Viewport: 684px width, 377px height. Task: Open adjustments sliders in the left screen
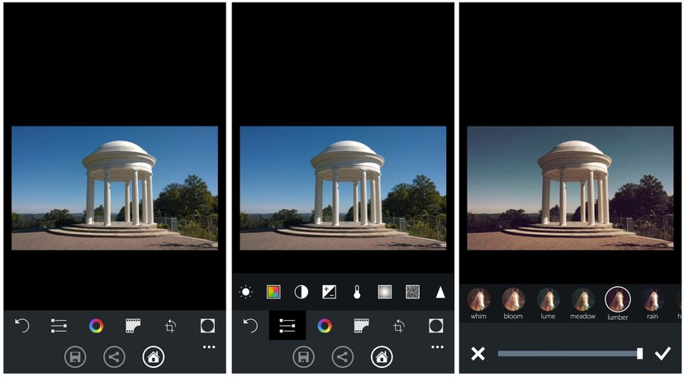(x=59, y=326)
